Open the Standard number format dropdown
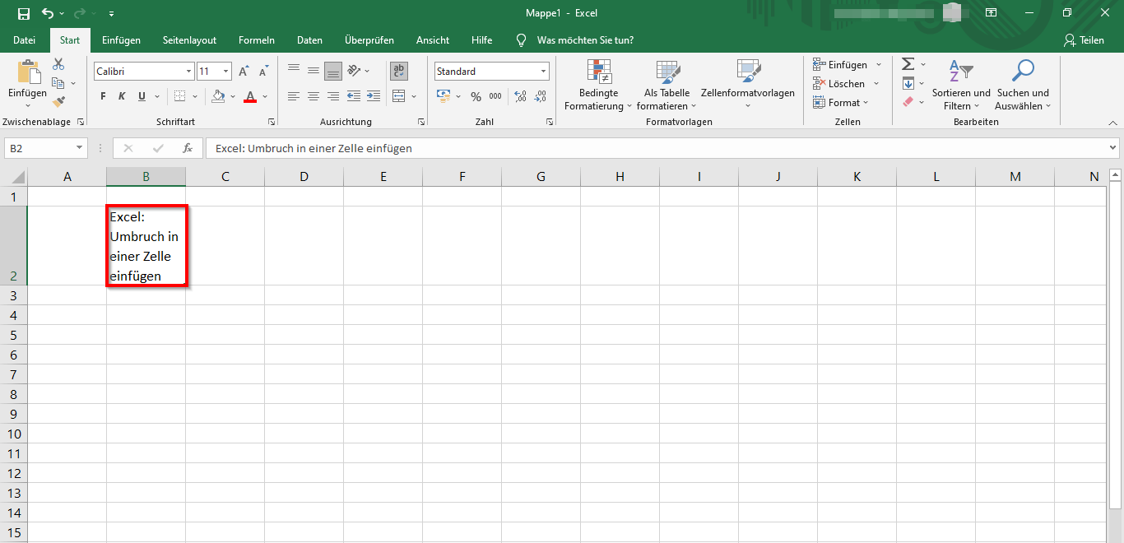The width and height of the screenshot is (1124, 543). [544, 72]
